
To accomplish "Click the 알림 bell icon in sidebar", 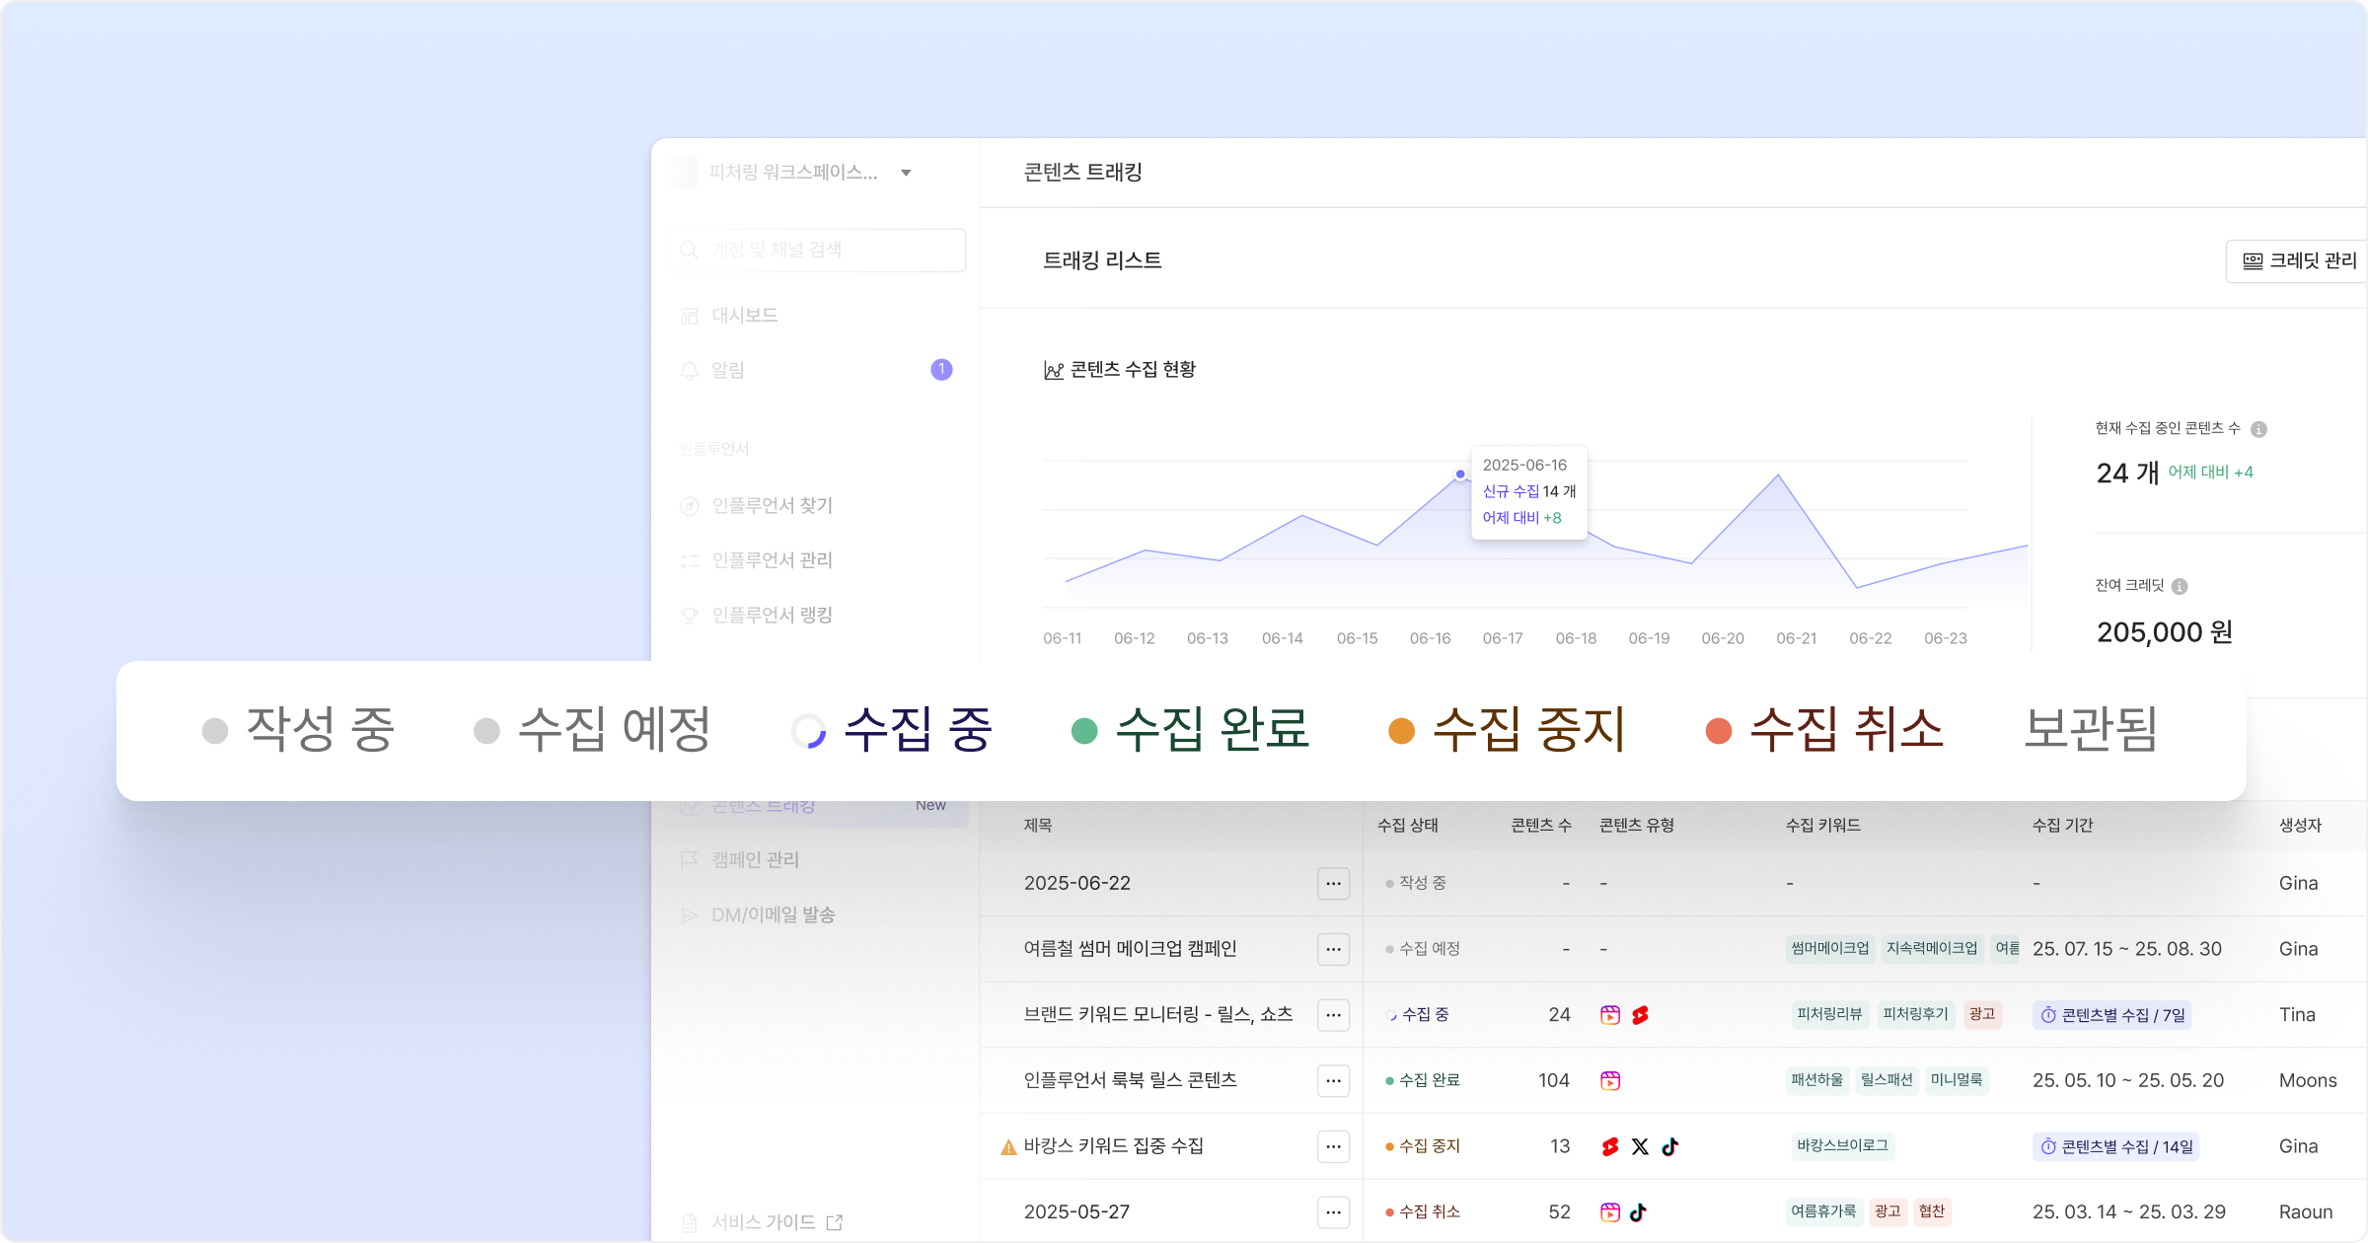I will [690, 371].
